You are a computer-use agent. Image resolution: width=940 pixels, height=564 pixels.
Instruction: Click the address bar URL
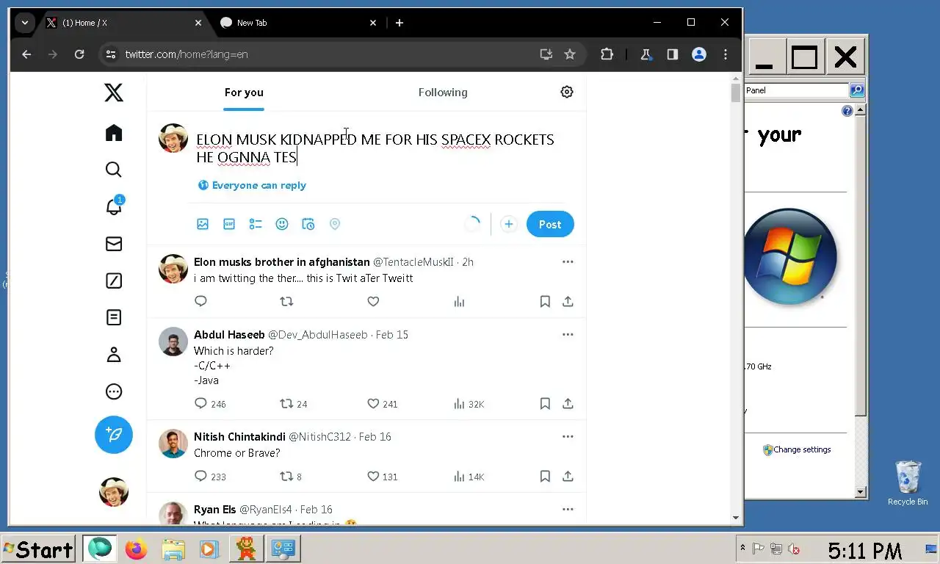[187, 54]
